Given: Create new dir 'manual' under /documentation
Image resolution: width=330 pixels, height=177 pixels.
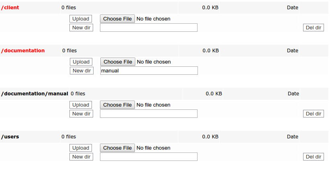Looking at the screenshot, I should coord(81,70).
